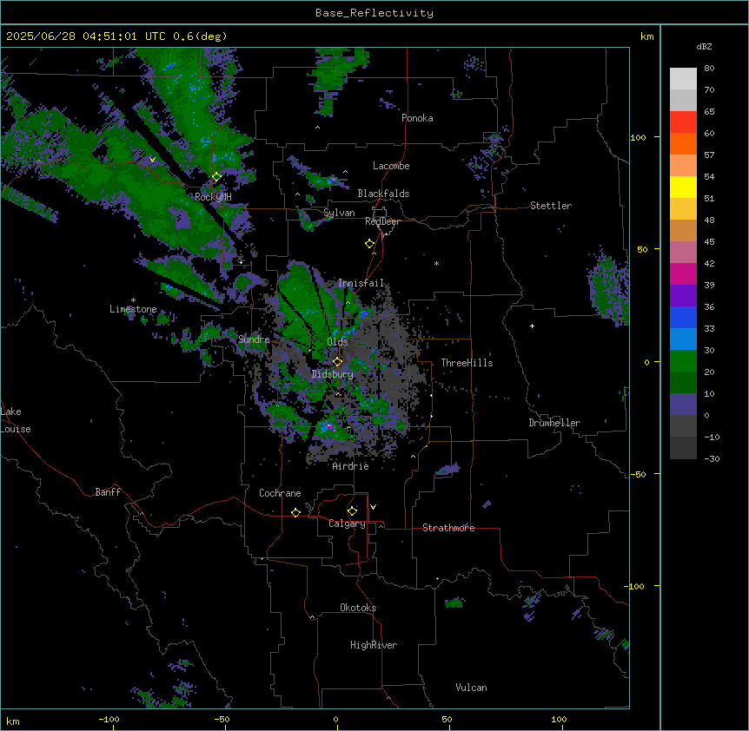Click the HighRiver label
Viewport: 749px width, 731px height.
click(374, 645)
